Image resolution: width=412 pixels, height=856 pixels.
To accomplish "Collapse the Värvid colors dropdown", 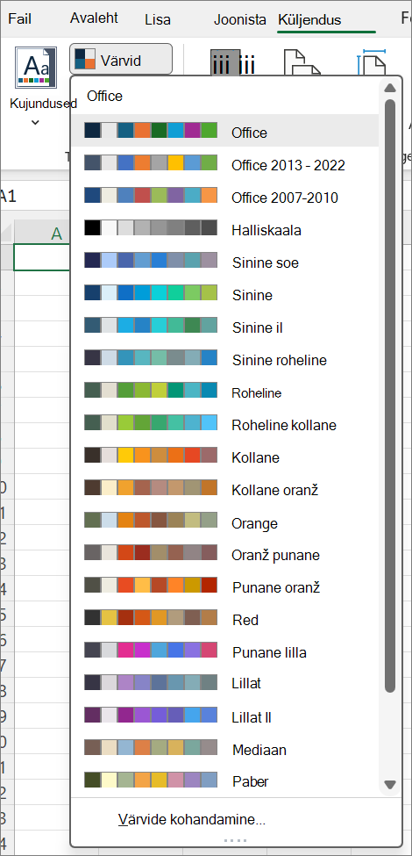I will [121, 59].
